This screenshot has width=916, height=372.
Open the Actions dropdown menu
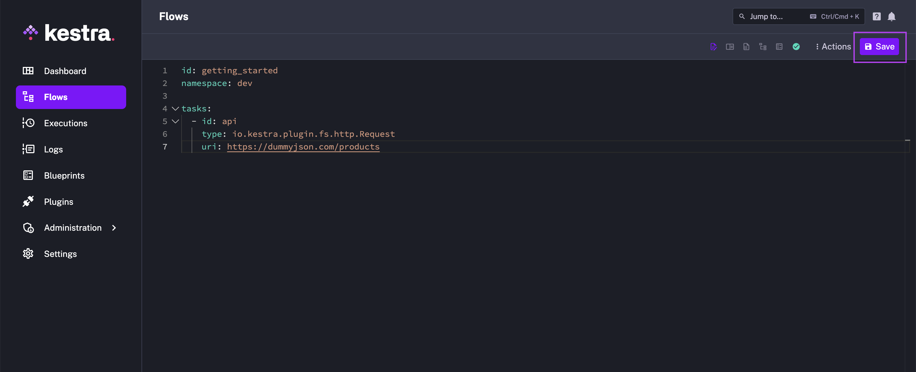(x=833, y=47)
